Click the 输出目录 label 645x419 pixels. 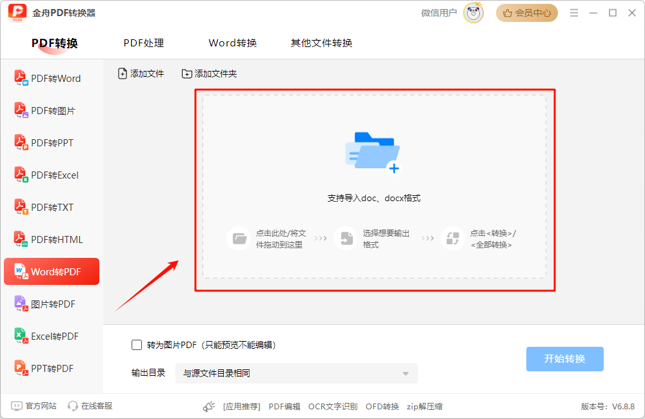tap(148, 373)
